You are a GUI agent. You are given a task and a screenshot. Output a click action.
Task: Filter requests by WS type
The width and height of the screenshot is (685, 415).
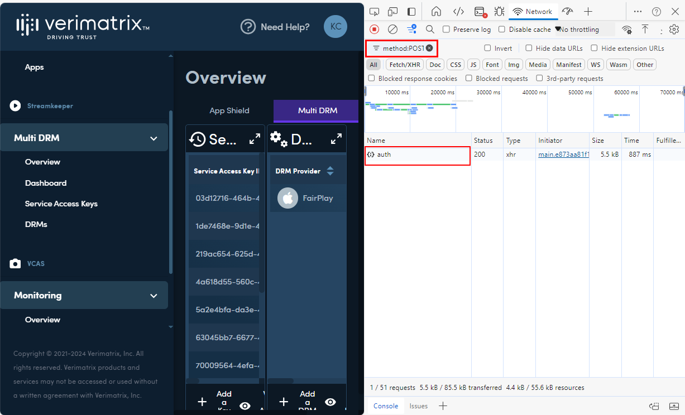(596, 65)
